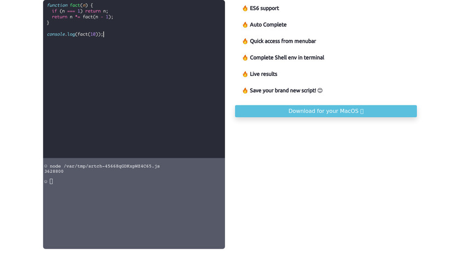
Task: Click the smiley emoji after 'new script!'
Action: click(320, 91)
